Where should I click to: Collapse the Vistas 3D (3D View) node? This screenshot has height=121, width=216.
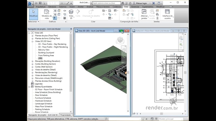[32, 41]
